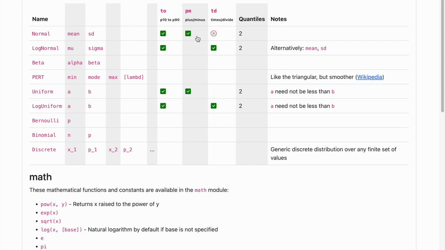This screenshot has width=445, height=250.
Task: Click the 'to' column header code
Action: [x=163, y=11]
